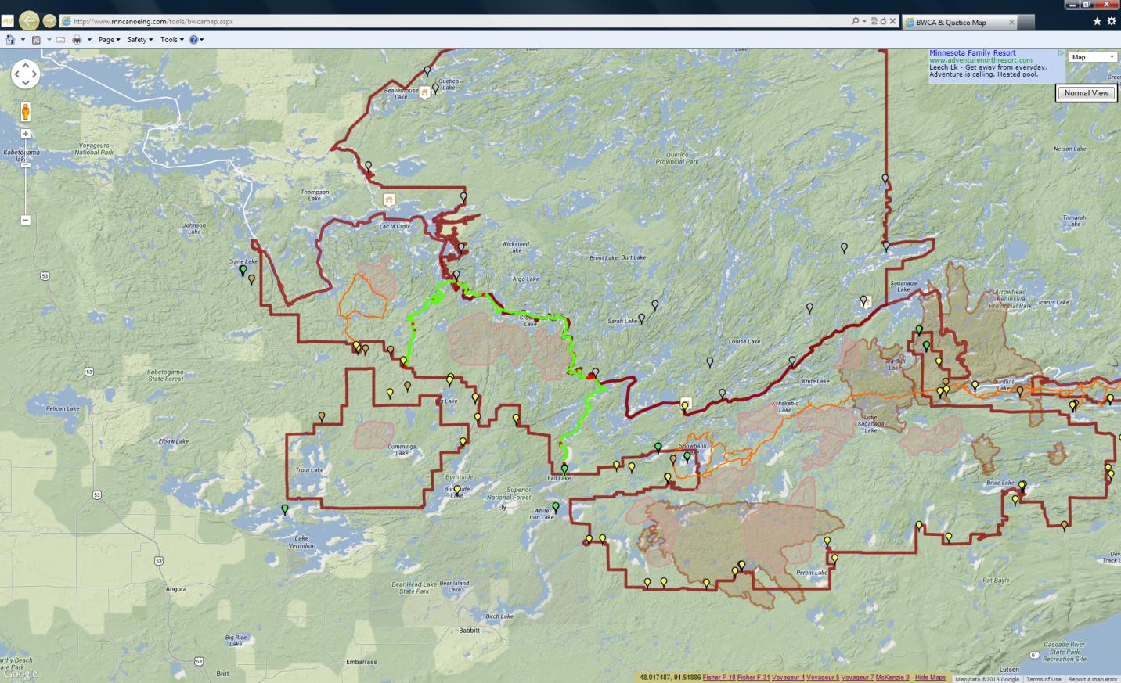1121x683 pixels.
Task: Click the yellow marker at Burntside Lake
Action: [457, 490]
